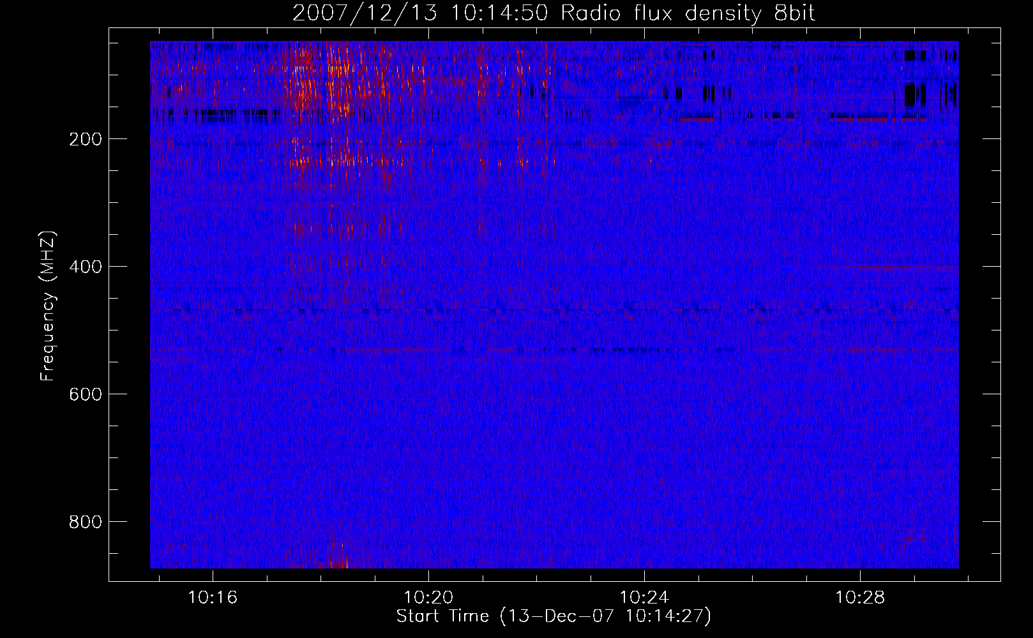Click the 10:16 time tick label

click(213, 597)
